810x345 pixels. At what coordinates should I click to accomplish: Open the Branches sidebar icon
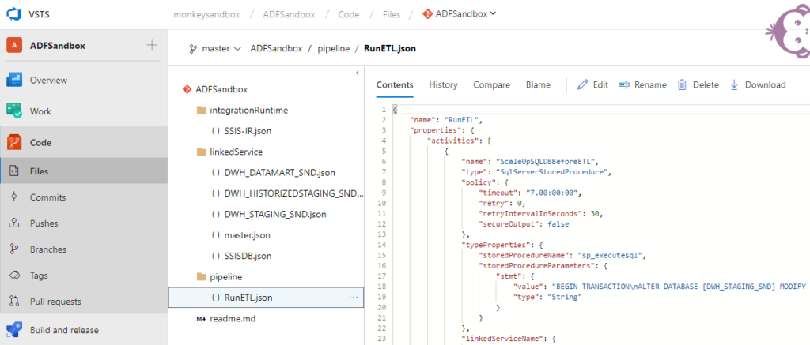[x=14, y=249]
